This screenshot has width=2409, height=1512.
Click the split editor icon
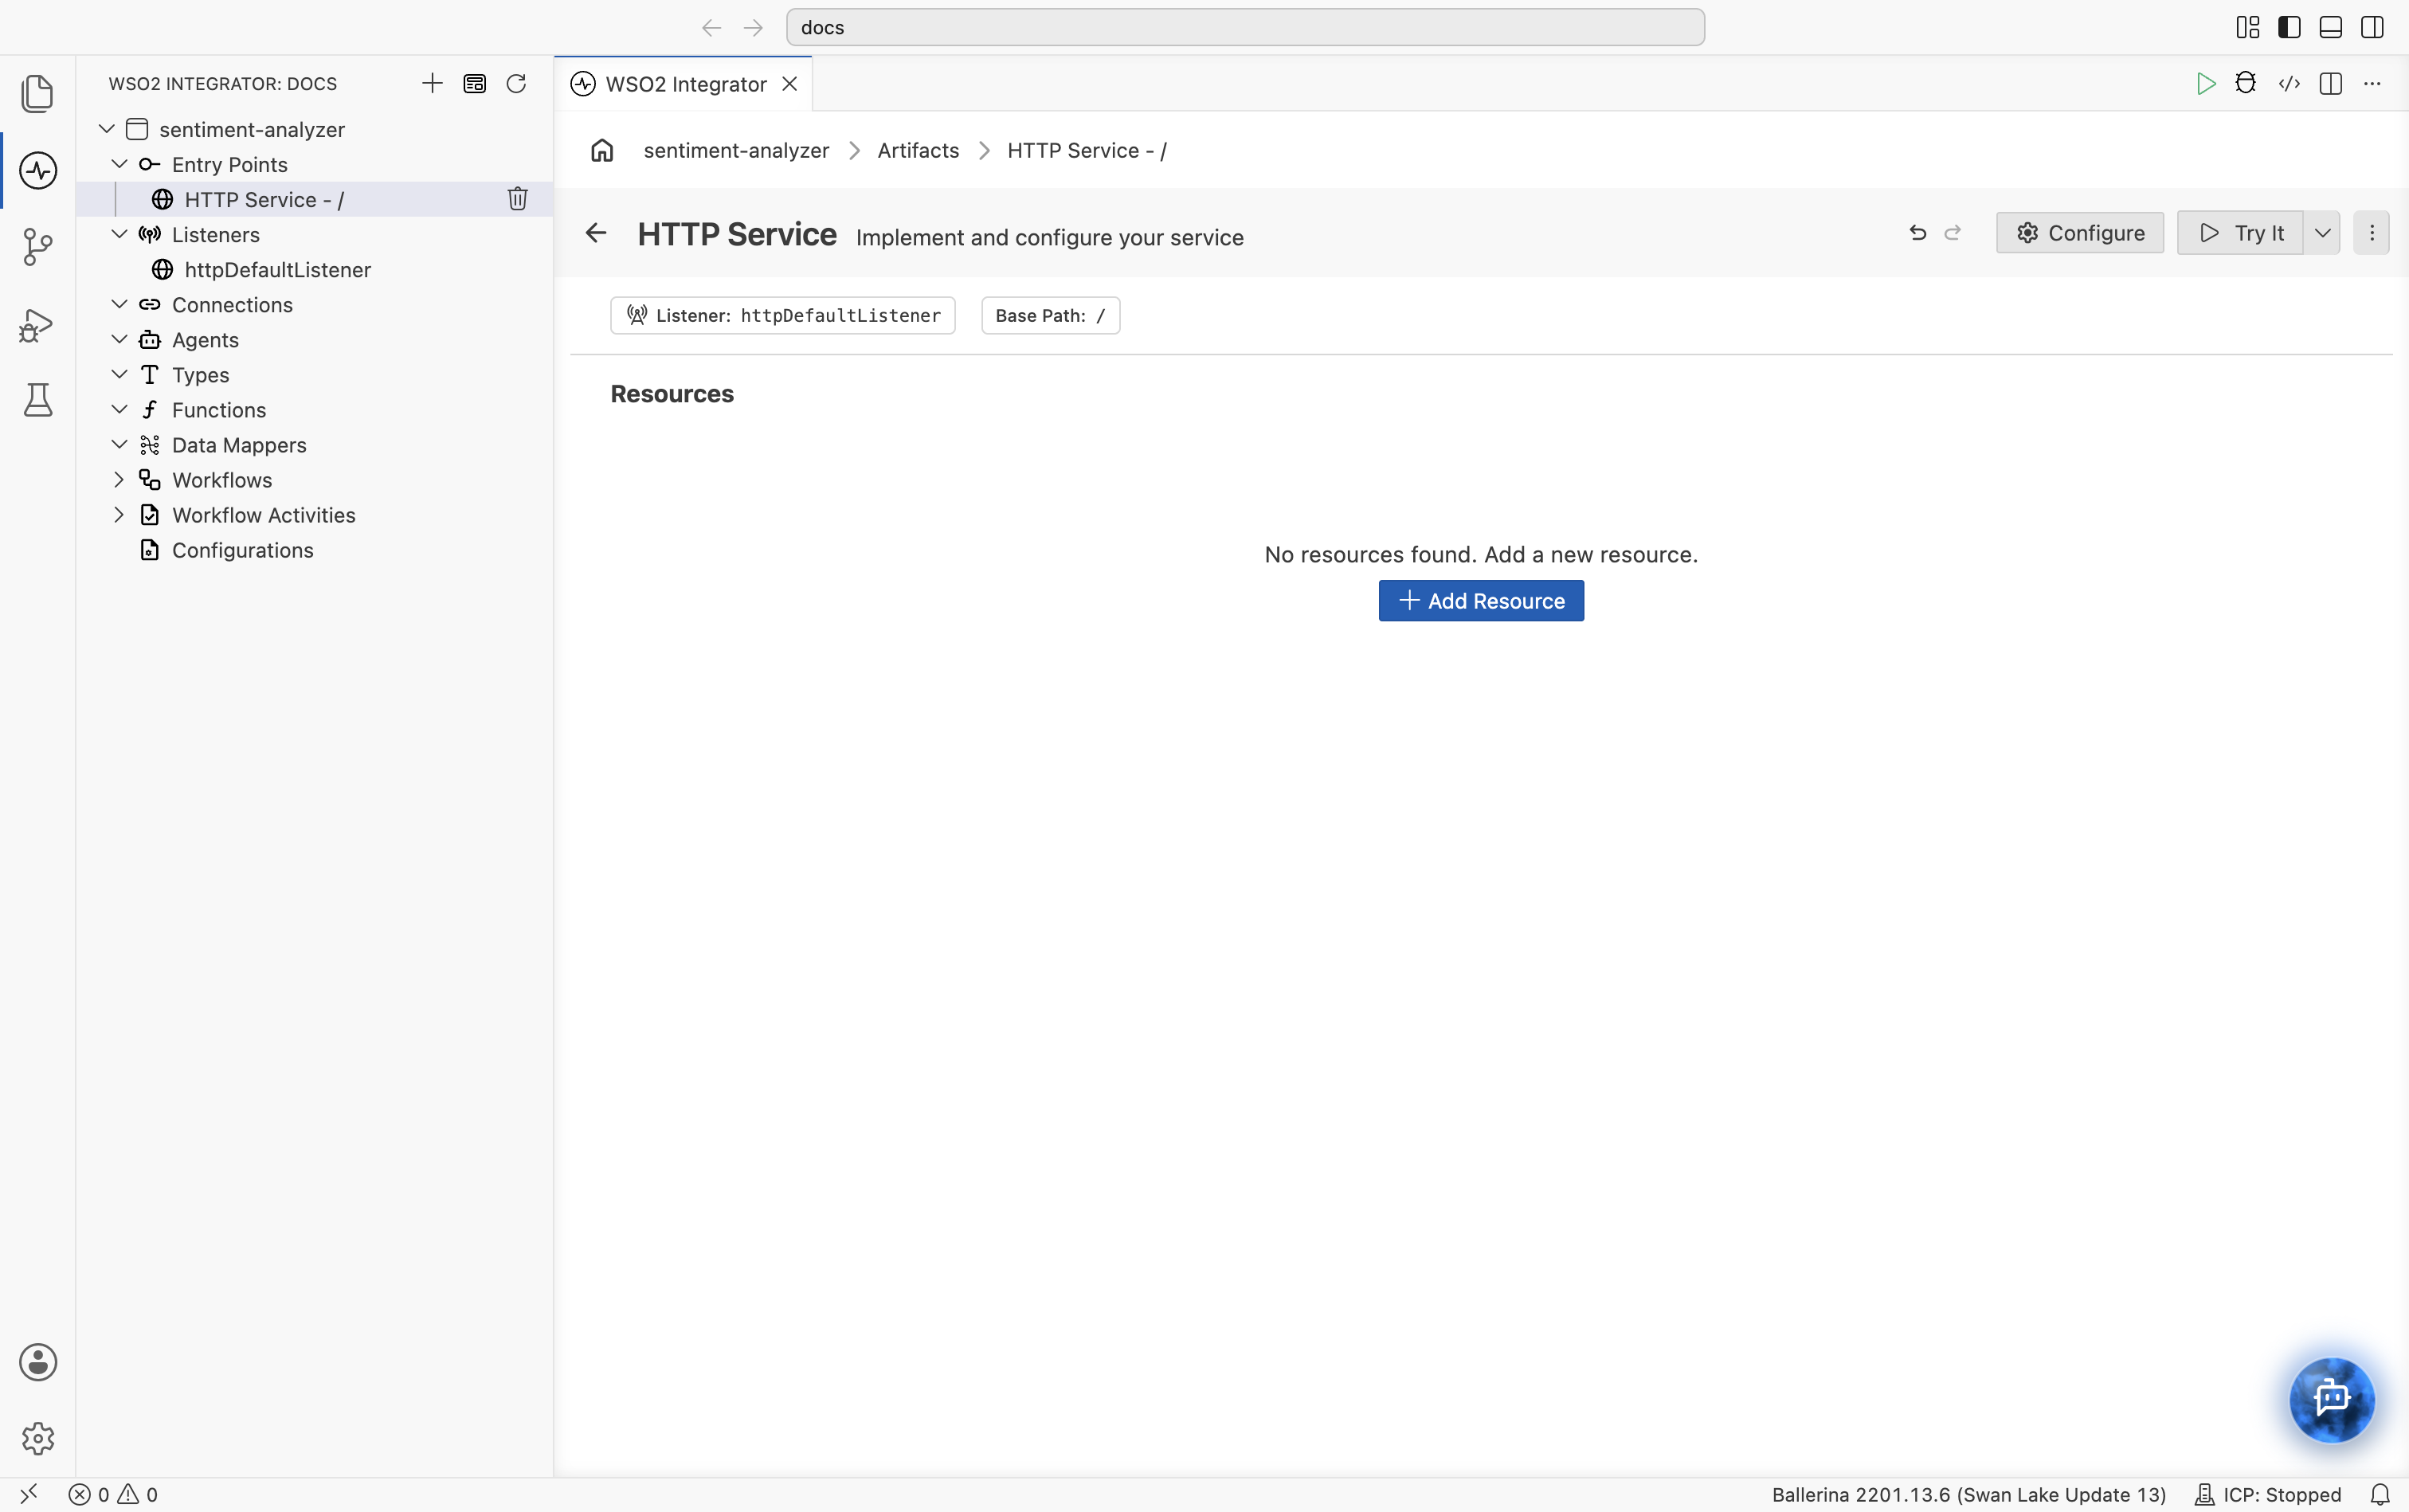tap(2331, 83)
